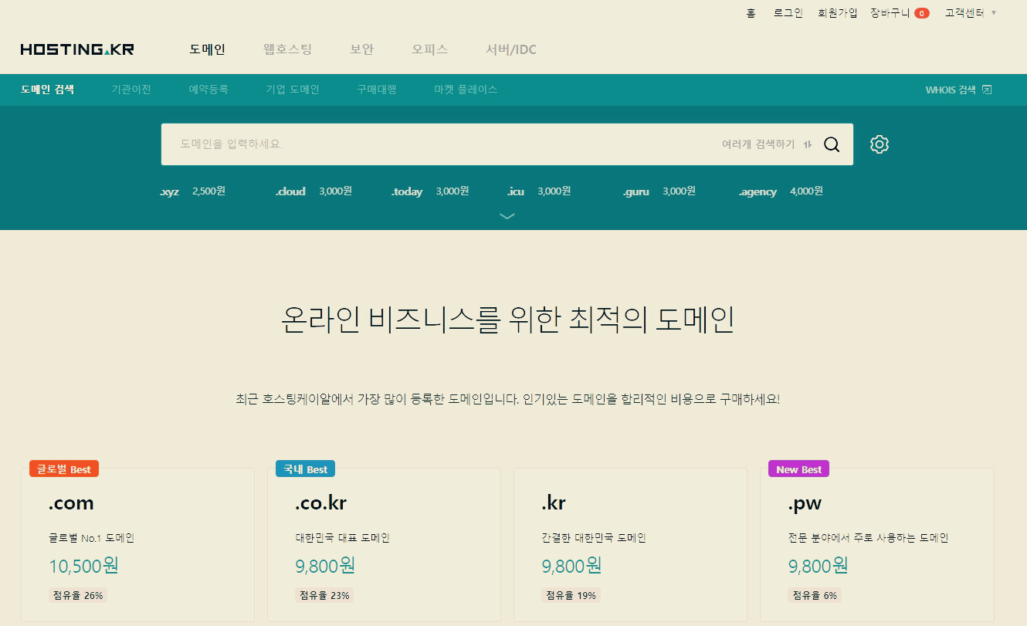1027x626 pixels.
Task: Click the search magnifier icon
Action: click(832, 144)
